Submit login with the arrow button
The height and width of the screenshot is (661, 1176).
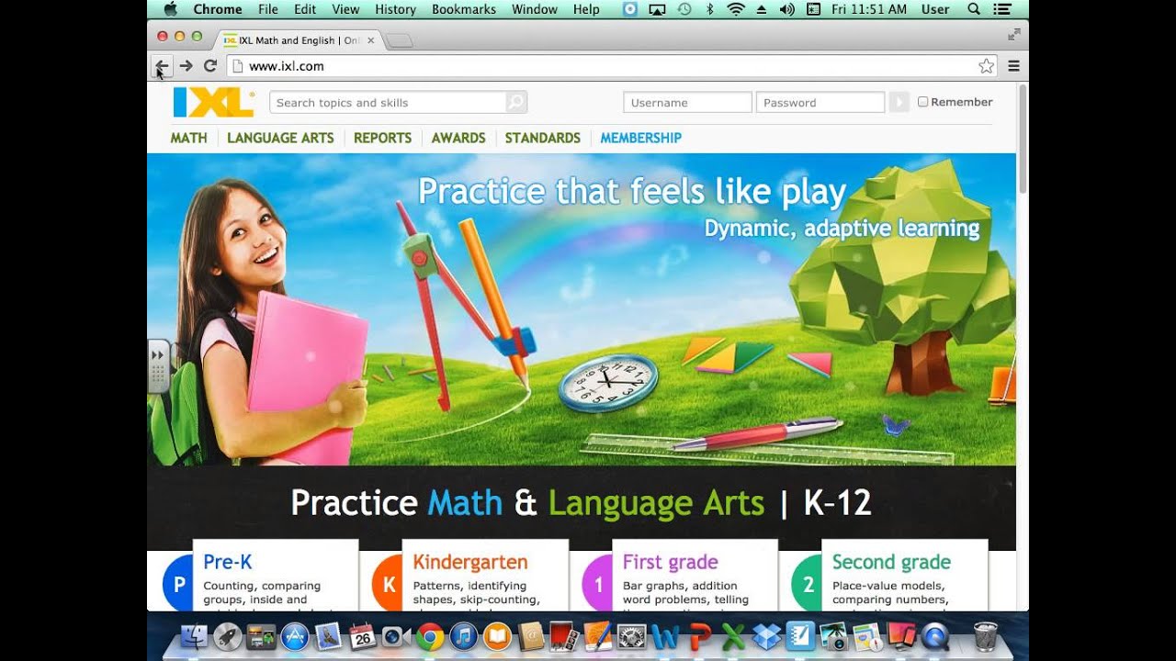[898, 102]
